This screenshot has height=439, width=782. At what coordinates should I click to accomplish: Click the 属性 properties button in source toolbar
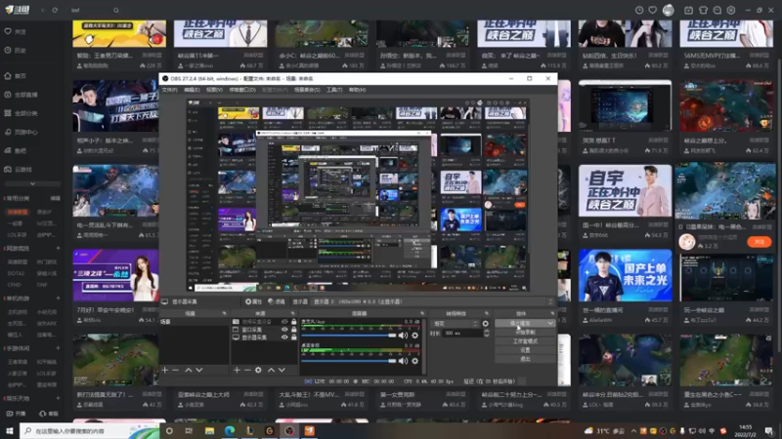click(253, 301)
